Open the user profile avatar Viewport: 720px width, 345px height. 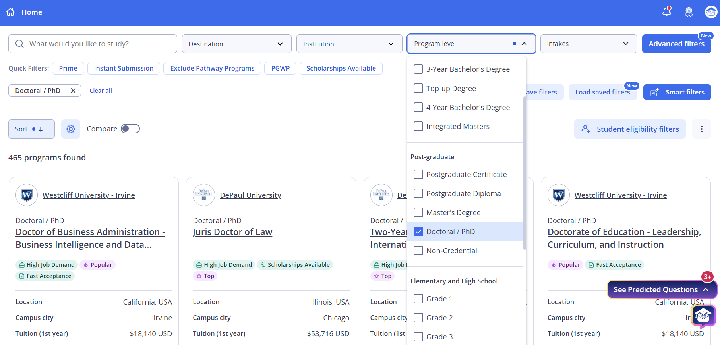[711, 12]
